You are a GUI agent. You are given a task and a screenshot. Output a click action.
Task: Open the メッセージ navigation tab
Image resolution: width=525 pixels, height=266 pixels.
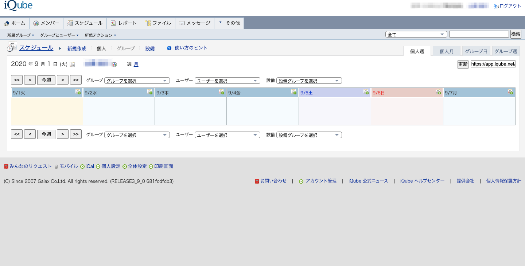[195, 23]
